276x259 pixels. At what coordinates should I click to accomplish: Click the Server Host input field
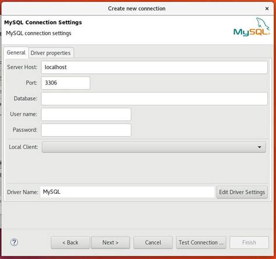coord(154,68)
